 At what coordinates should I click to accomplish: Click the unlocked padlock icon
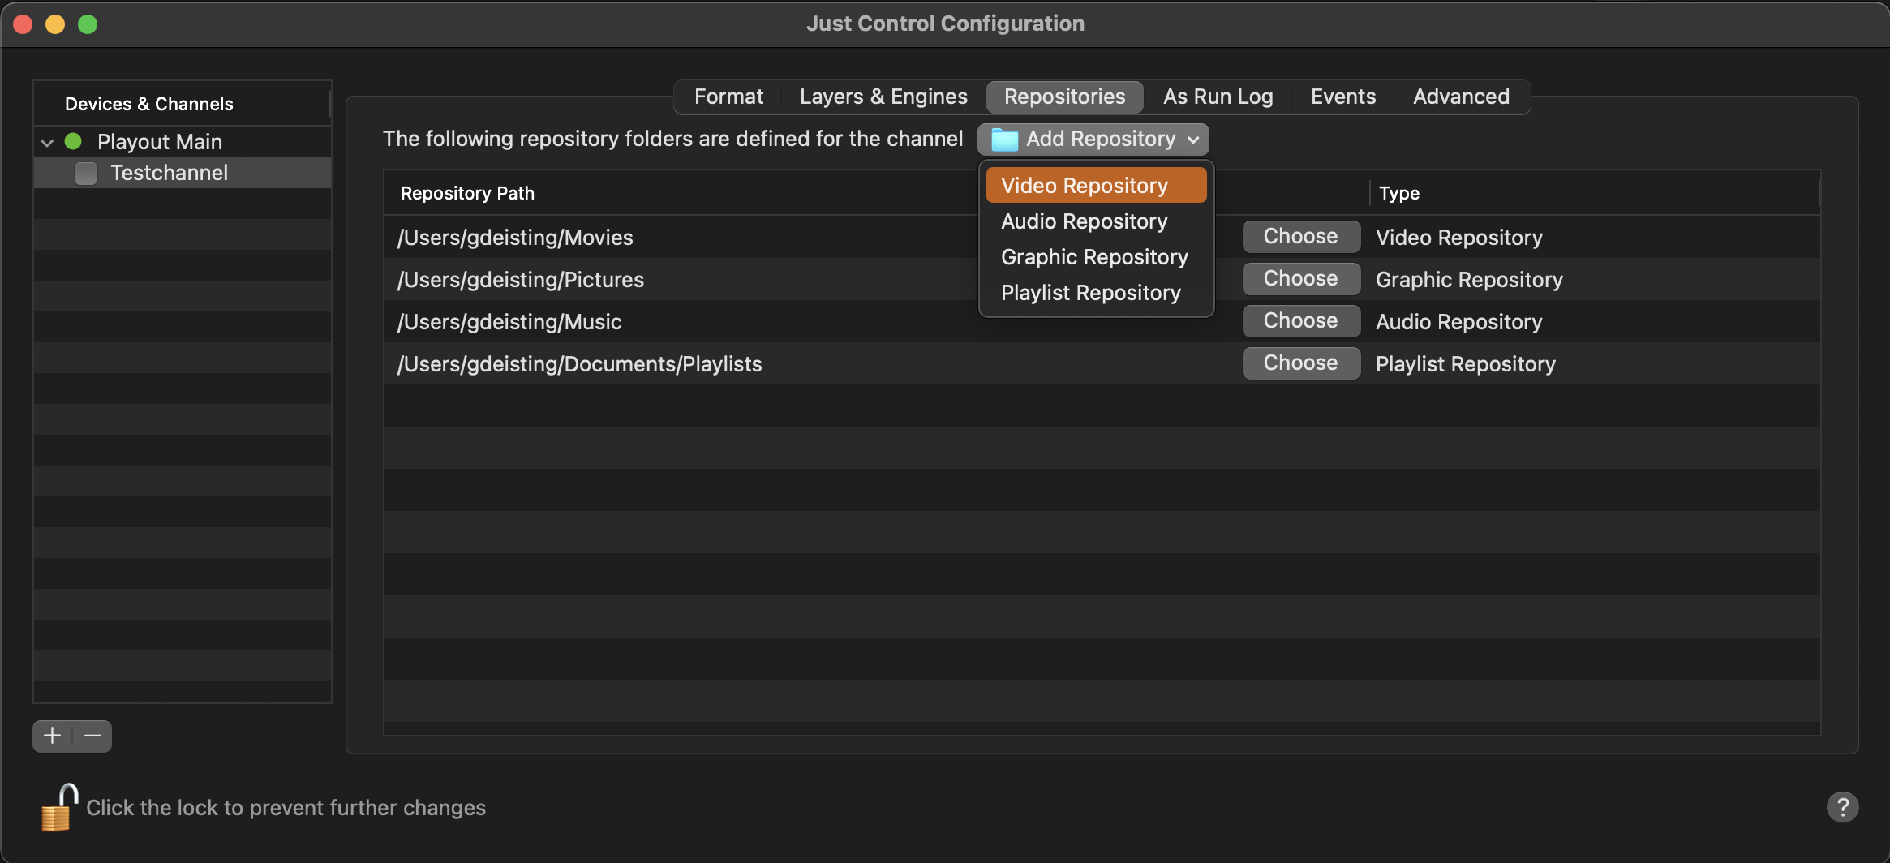59,807
